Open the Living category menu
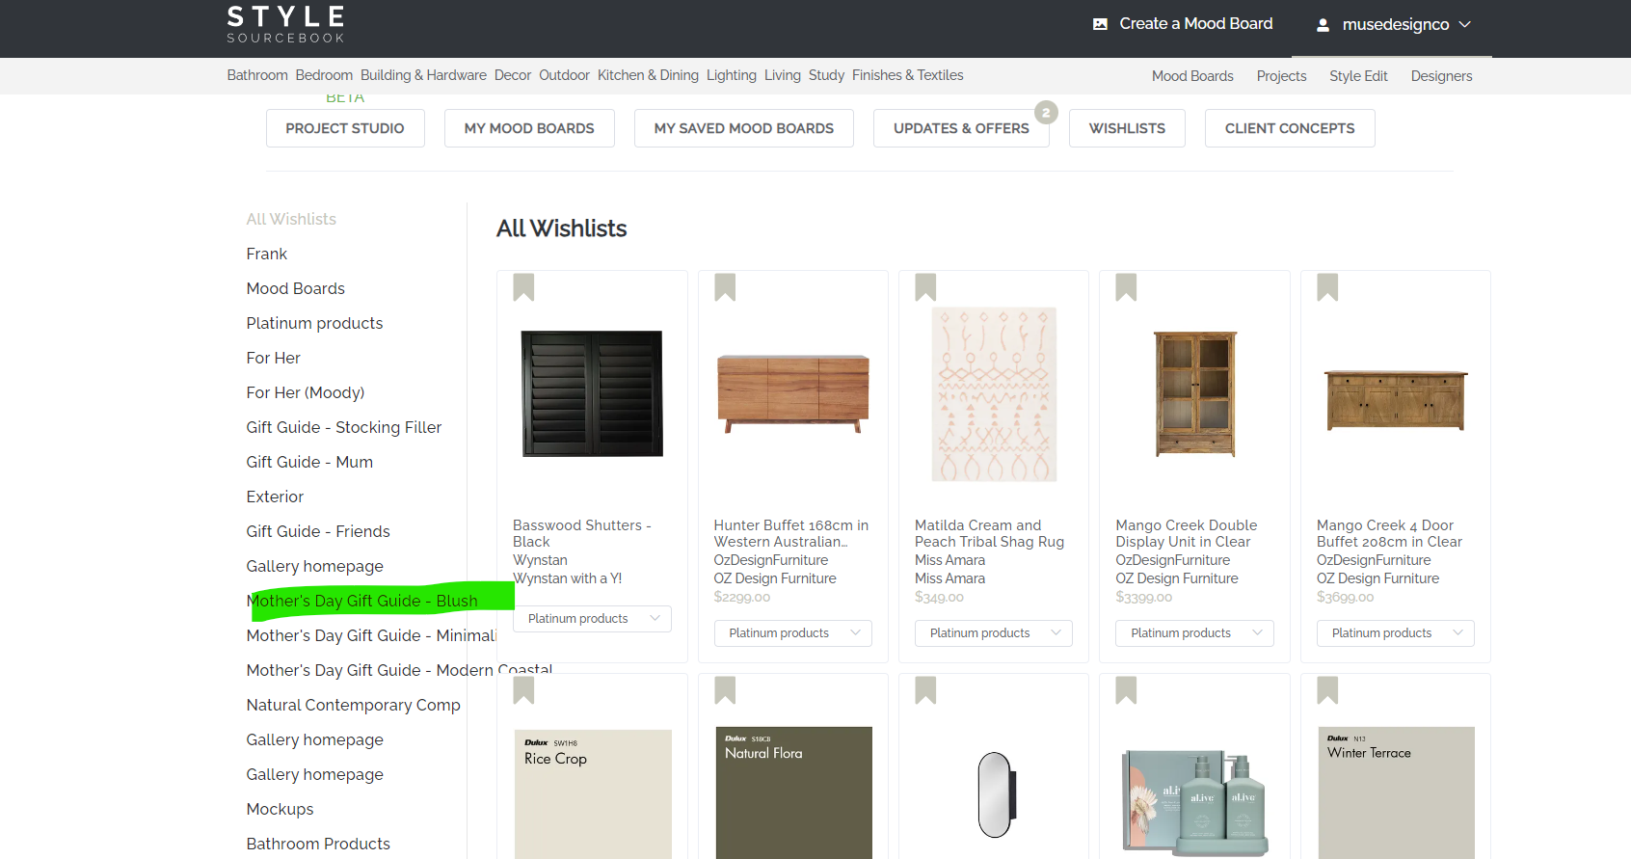This screenshot has width=1631, height=859. [783, 75]
